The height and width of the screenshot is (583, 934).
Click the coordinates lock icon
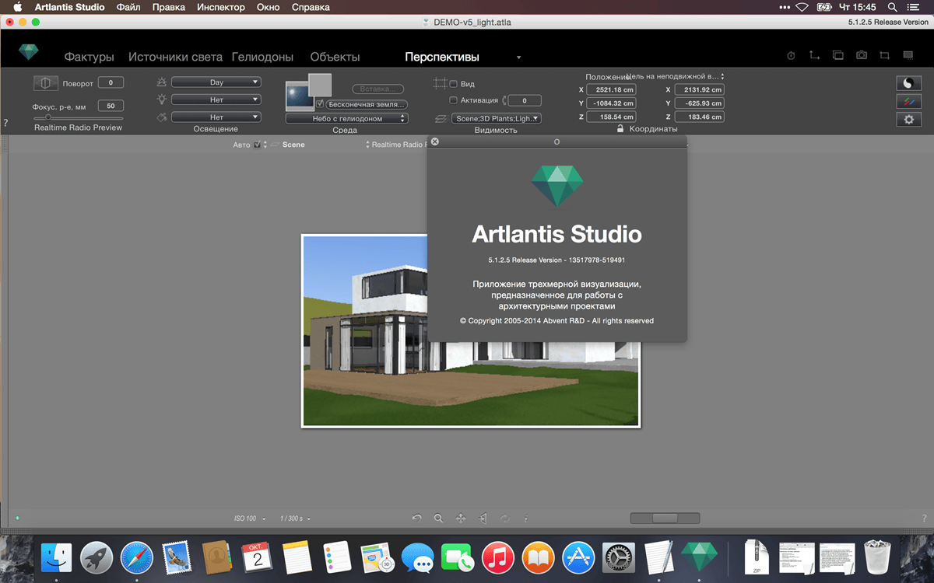(x=620, y=128)
